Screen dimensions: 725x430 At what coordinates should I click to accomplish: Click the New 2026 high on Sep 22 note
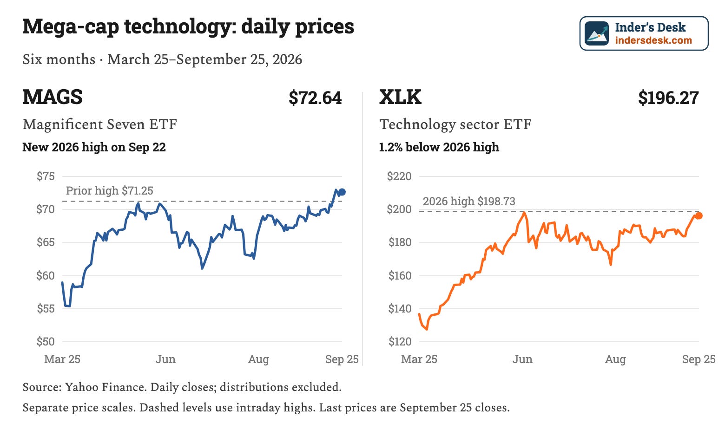coord(94,147)
